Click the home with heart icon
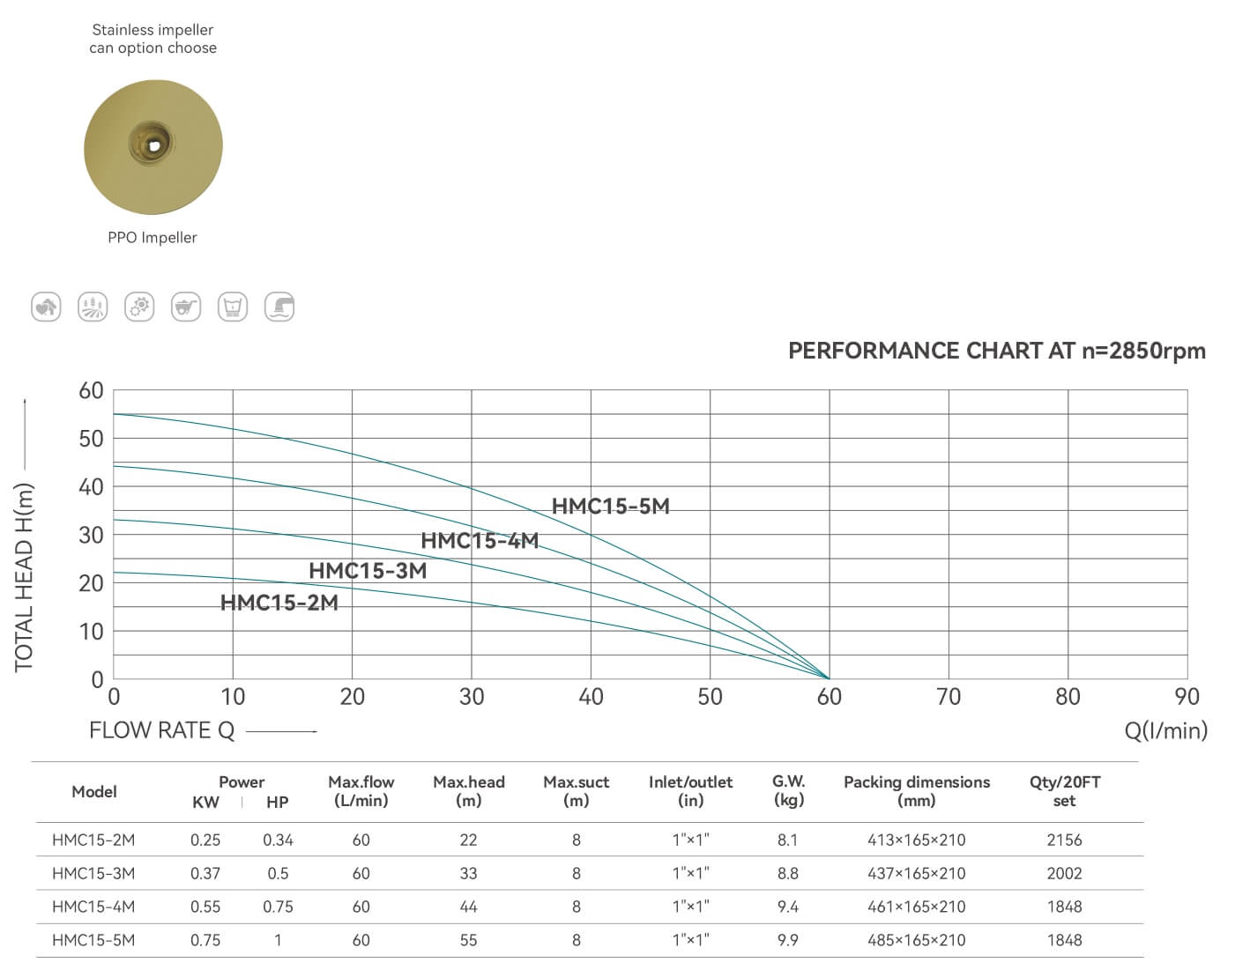 [46, 307]
